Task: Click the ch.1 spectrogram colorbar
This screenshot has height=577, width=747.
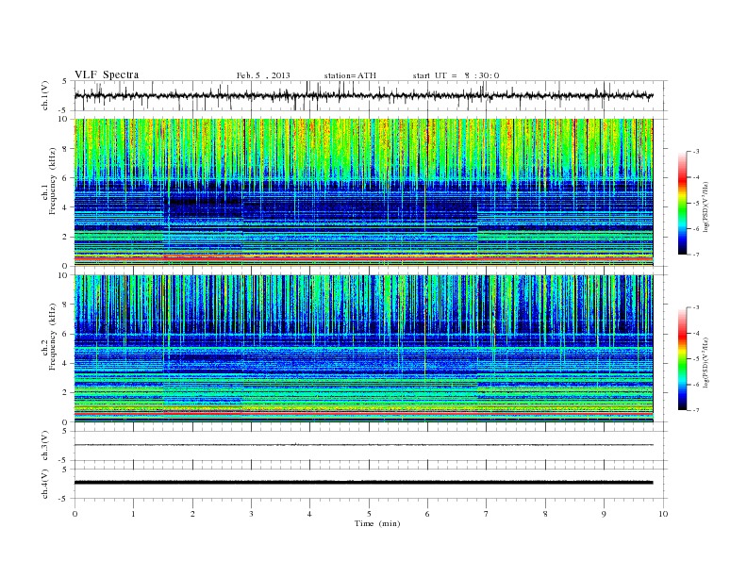Action: 682,203
